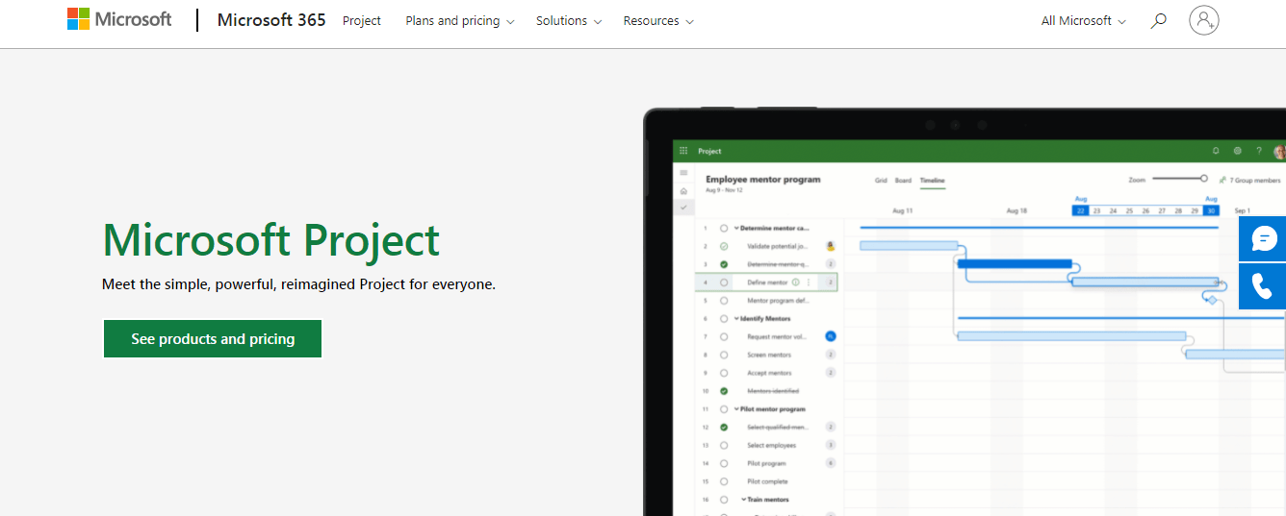Viewport: 1286px width, 516px height.
Task: Select Aug 30 on the timeline header
Action: click(x=1211, y=210)
